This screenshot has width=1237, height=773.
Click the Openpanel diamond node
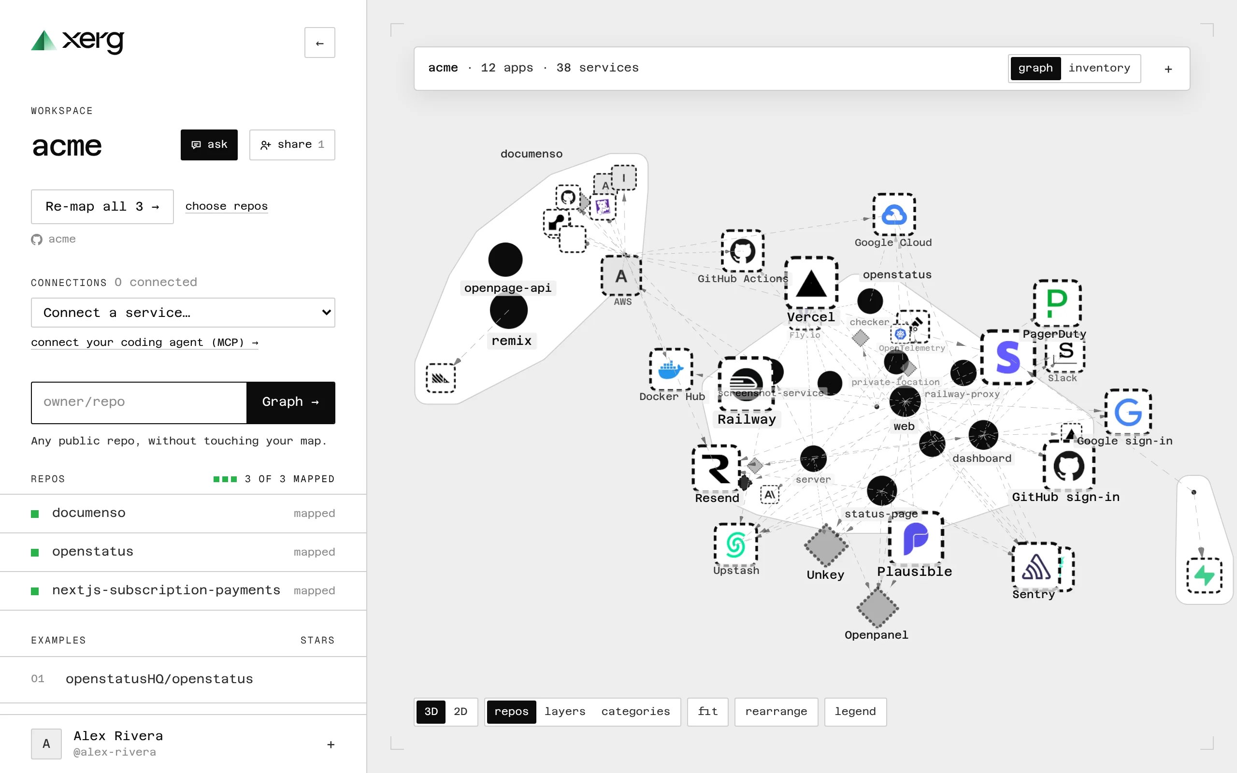click(877, 608)
